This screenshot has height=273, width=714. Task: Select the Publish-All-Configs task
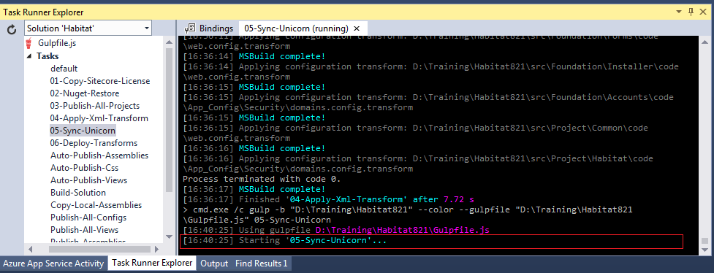88,218
